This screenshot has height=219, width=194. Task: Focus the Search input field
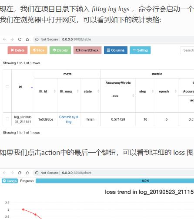[x=187, y=50]
